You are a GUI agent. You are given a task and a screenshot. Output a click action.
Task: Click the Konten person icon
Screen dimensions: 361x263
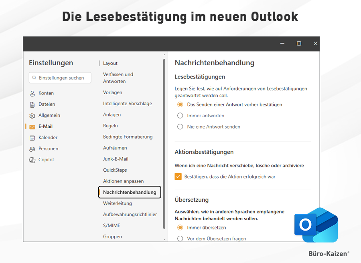[x=32, y=93]
